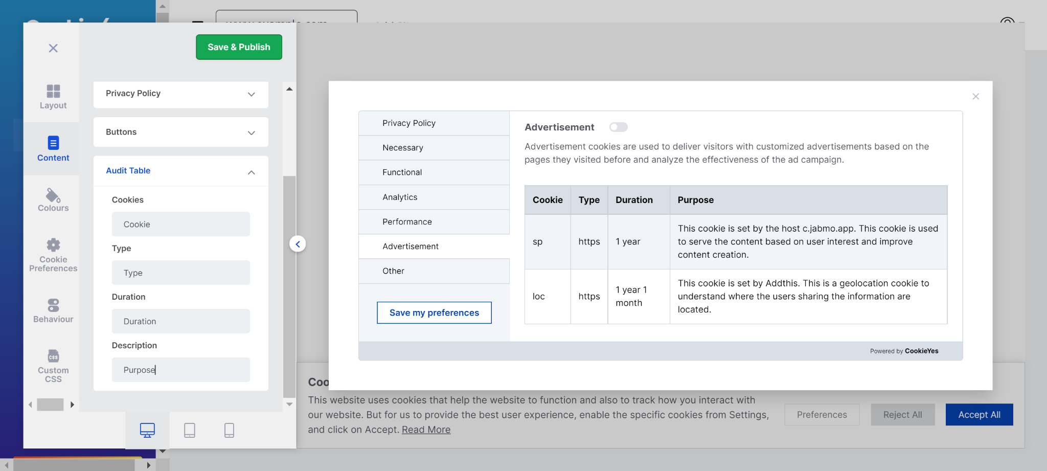Click Reject All on the cookie banner

click(x=903, y=415)
